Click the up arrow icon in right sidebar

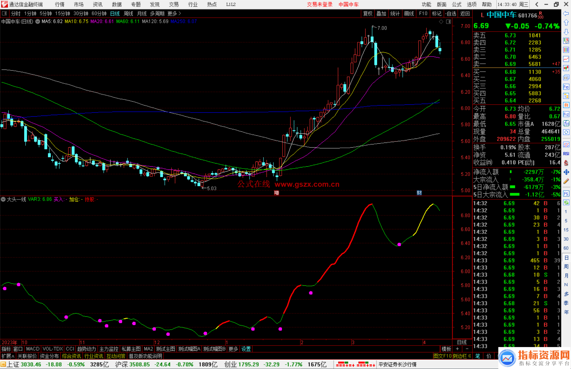tap(566, 23)
